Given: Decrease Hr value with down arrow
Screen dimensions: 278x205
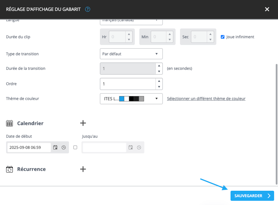Looking at the screenshot, I should pyautogui.click(x=129, y=40).
